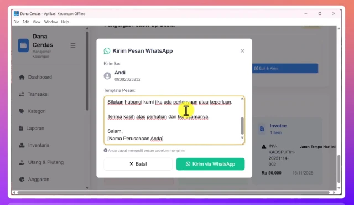Toggle the sidebar hamburger menu icon
This screenshot has height=205, width=354.
(73, 45)
